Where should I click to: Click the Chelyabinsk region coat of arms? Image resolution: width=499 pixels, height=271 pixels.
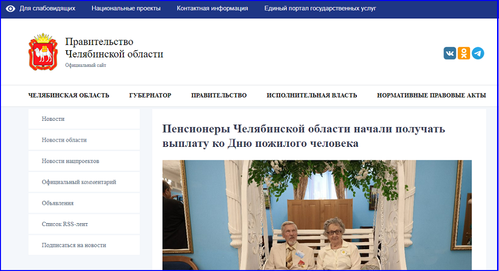pos(43,52)
